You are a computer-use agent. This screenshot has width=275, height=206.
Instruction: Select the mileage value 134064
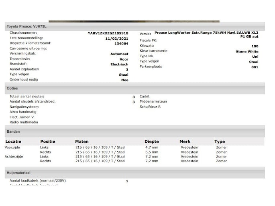point(121,44)
